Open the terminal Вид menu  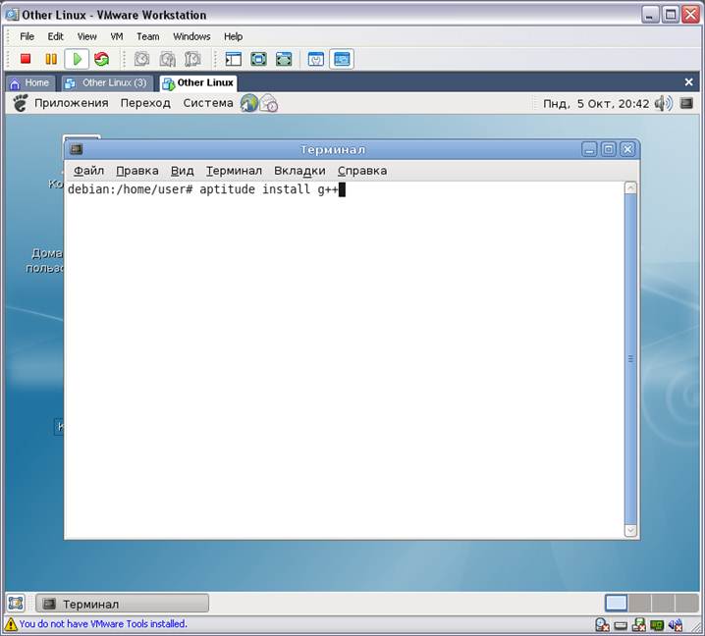click(182, 171)
